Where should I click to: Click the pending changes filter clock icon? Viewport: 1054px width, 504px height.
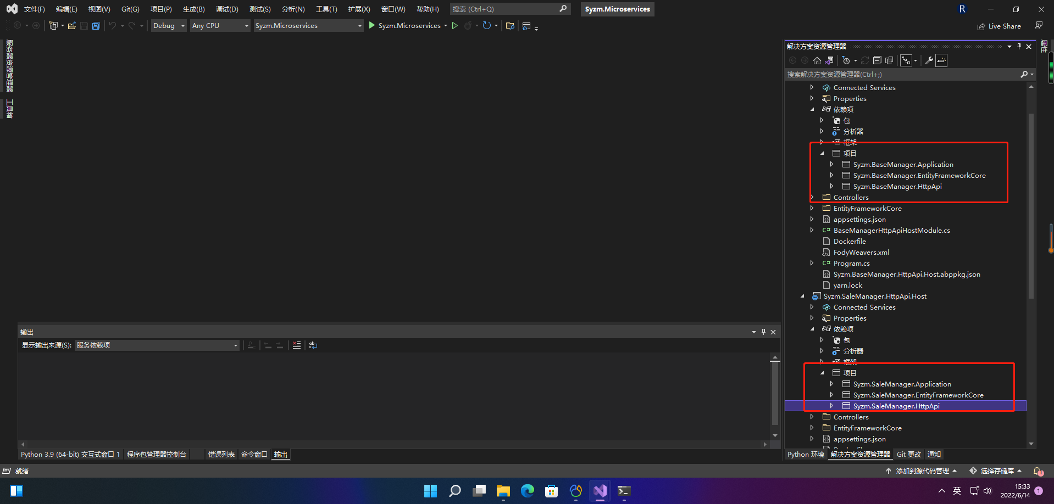coord(846,60)
